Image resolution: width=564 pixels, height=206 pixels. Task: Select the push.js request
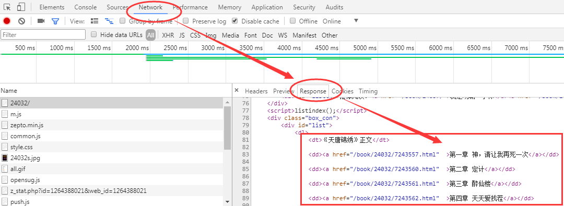pyautogui.click(x=112, y=202)
